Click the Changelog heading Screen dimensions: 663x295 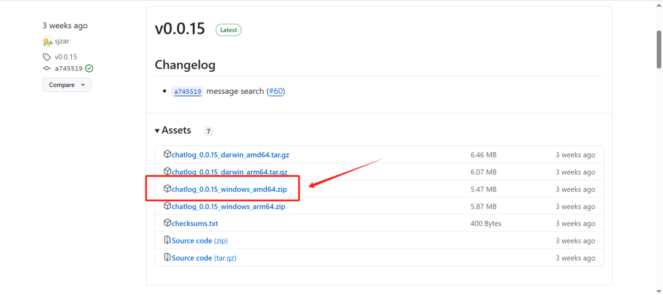185,64
